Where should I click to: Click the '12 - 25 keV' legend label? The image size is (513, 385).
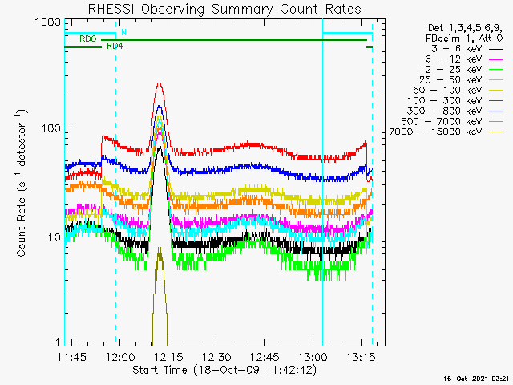pyautogui.click(x=450, y=70)
